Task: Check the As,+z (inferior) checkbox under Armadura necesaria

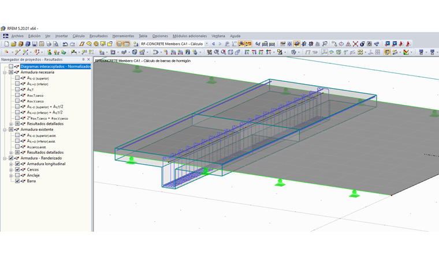Action: coord(17,84)
